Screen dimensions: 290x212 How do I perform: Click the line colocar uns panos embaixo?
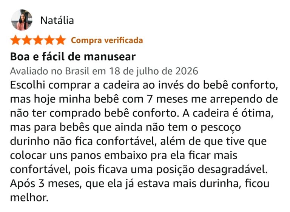(x=124, y=155)
